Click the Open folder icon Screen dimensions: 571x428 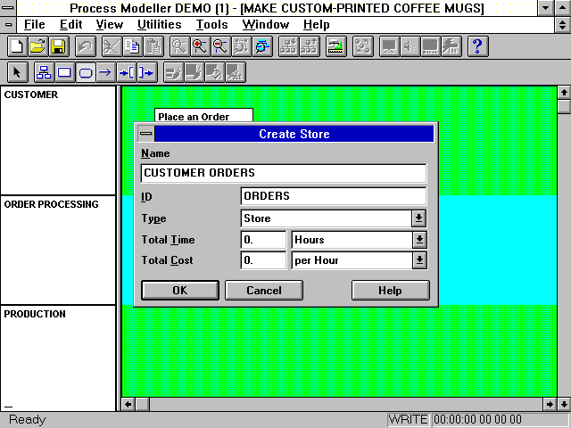[x=37, y=46]
